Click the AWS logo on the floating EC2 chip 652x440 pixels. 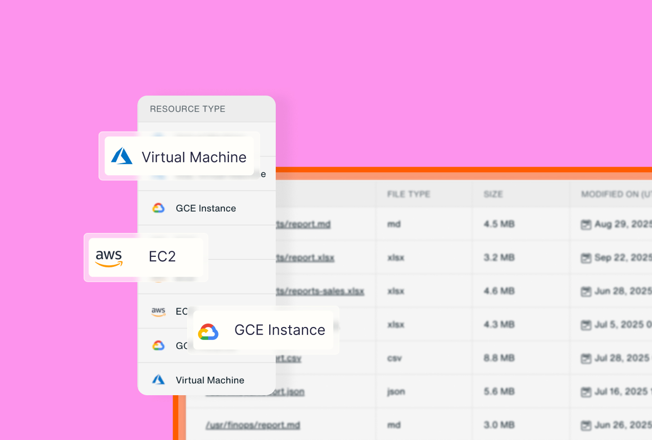coord(109,258)
